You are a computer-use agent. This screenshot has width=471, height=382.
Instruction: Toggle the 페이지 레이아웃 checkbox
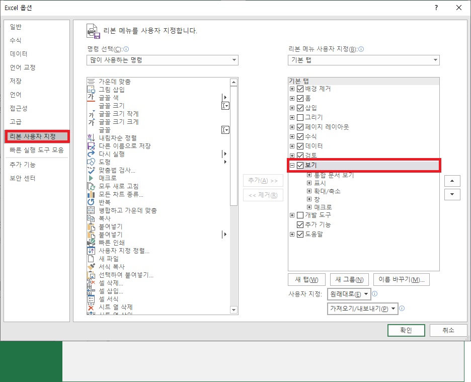pyautogui.click(x=300, y=127)
